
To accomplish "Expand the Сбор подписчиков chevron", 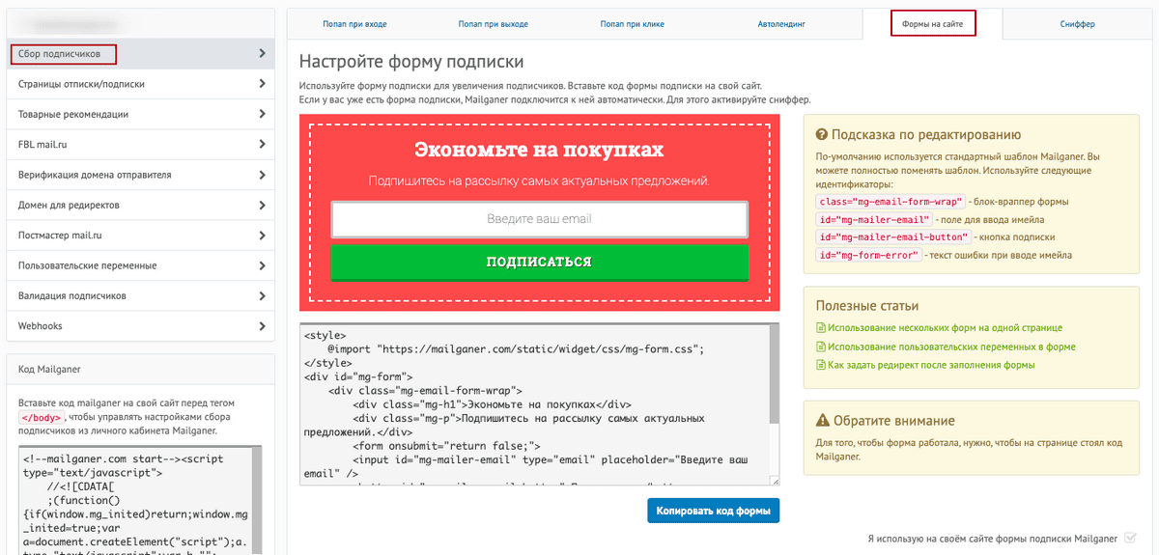I will click(262, 54).
